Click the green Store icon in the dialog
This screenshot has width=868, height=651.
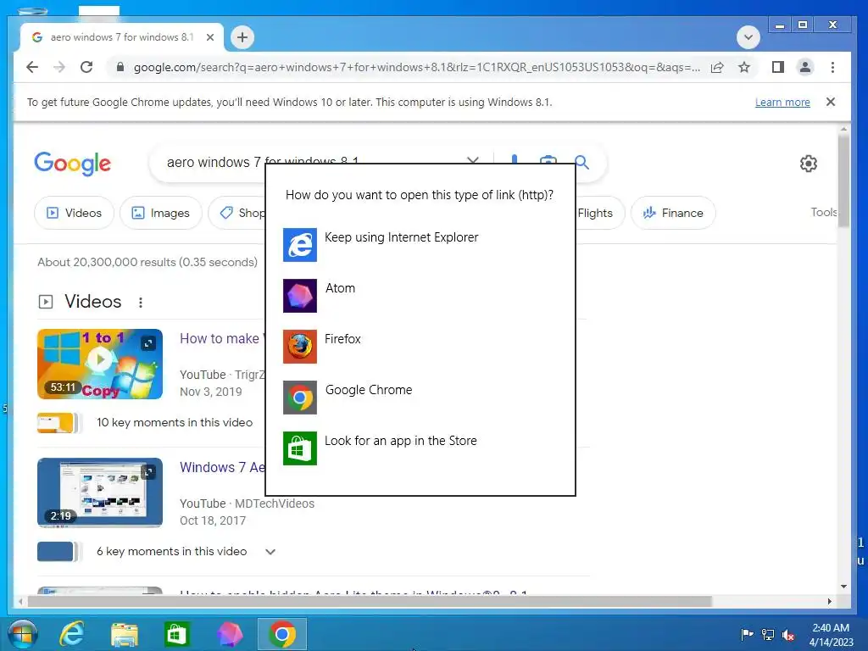[300, 448]
